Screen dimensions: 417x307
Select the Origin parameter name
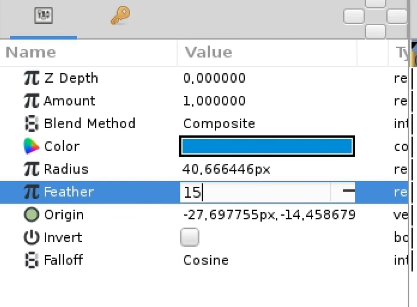click(x=64, y=215)
